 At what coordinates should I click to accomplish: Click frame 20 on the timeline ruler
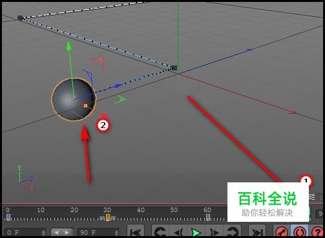pyautogui.click(x=74, y=210)
